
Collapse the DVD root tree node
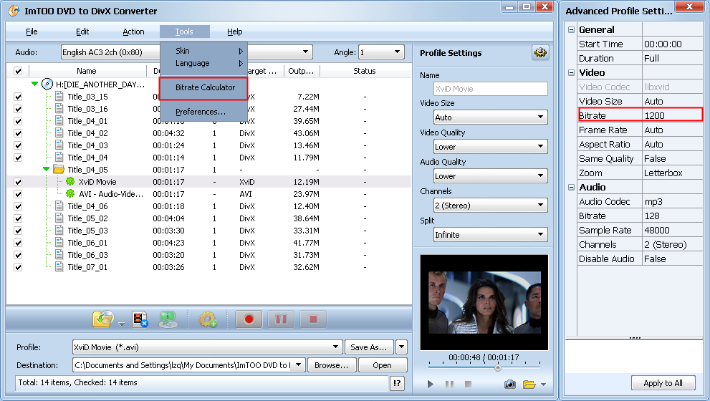(34, 84)
